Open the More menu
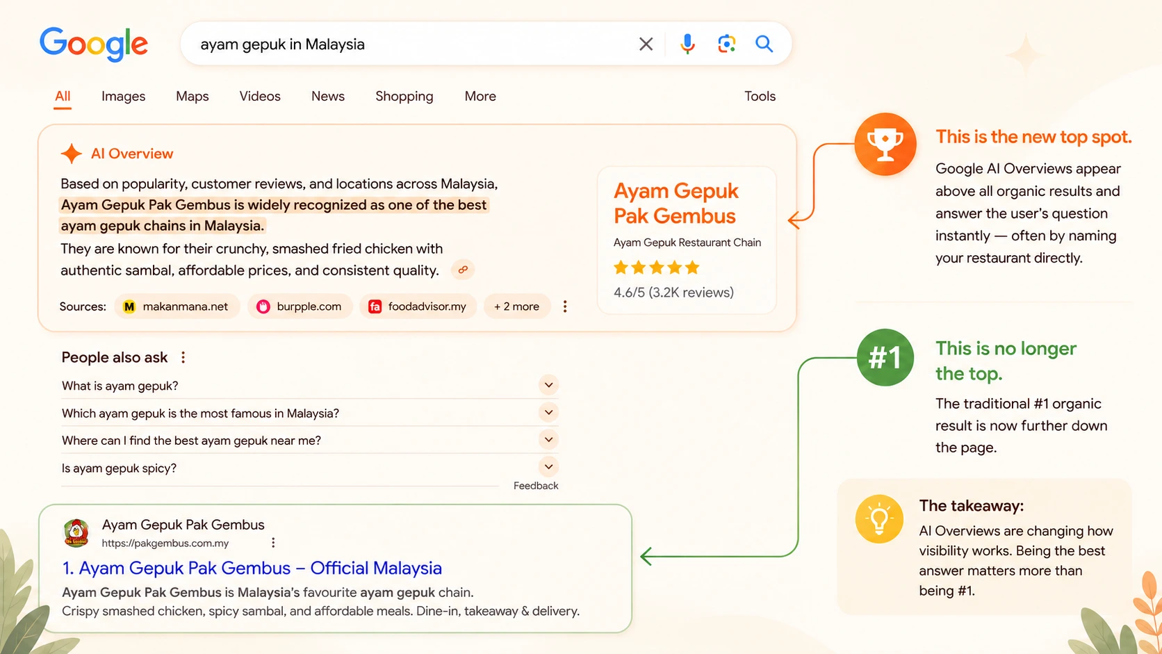This screenshot has height=654, width=1162. (x=480, y=97)
